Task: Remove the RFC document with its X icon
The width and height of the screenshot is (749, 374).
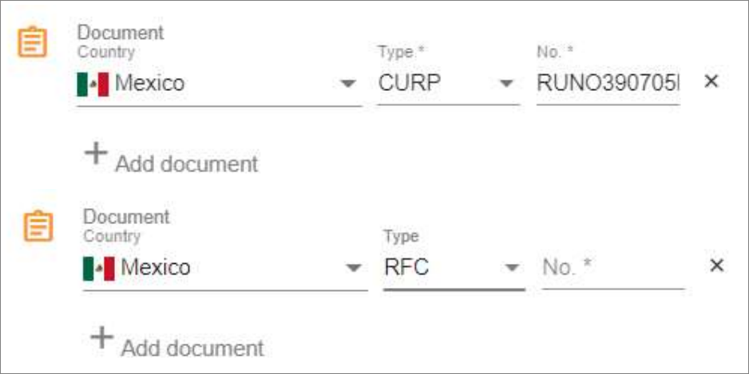Action: click(716, 266)
